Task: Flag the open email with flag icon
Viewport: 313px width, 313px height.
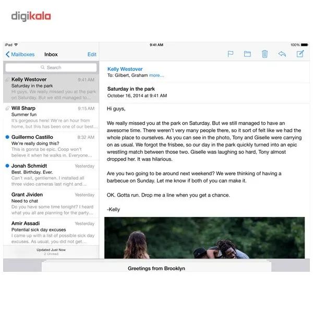Action: pos(231,54)
